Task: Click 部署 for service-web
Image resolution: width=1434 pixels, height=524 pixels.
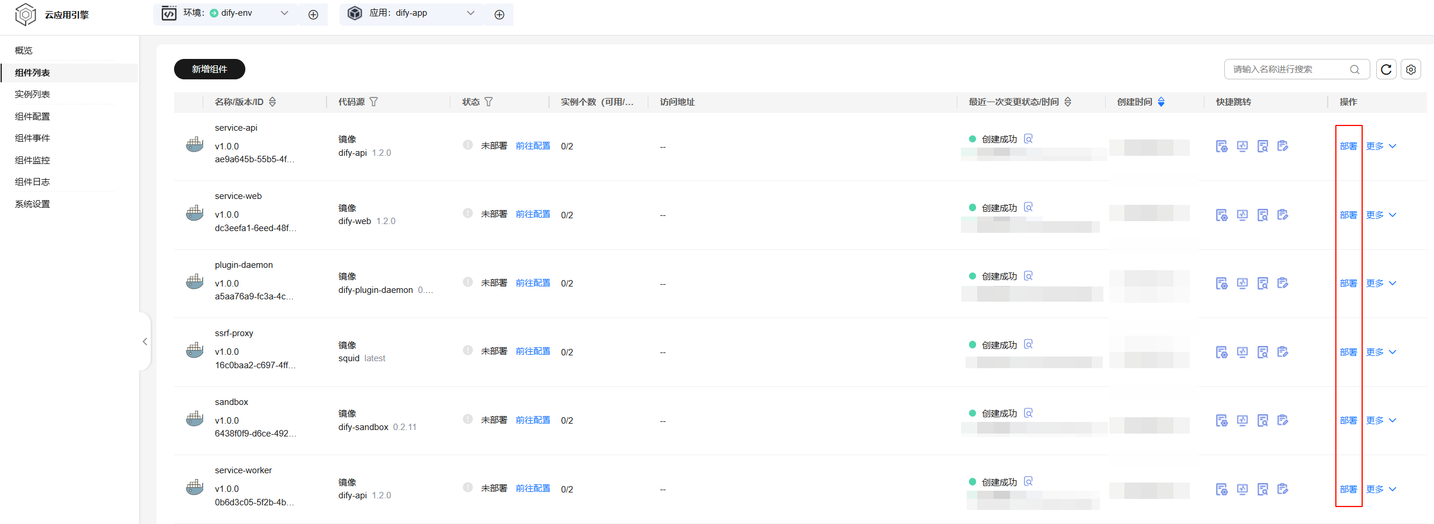Action: (1348, 215)
